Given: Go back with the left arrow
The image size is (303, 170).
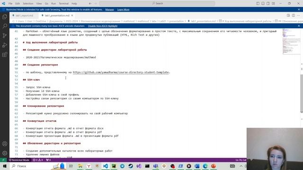Looking at the screenshot, I should 90,3.
